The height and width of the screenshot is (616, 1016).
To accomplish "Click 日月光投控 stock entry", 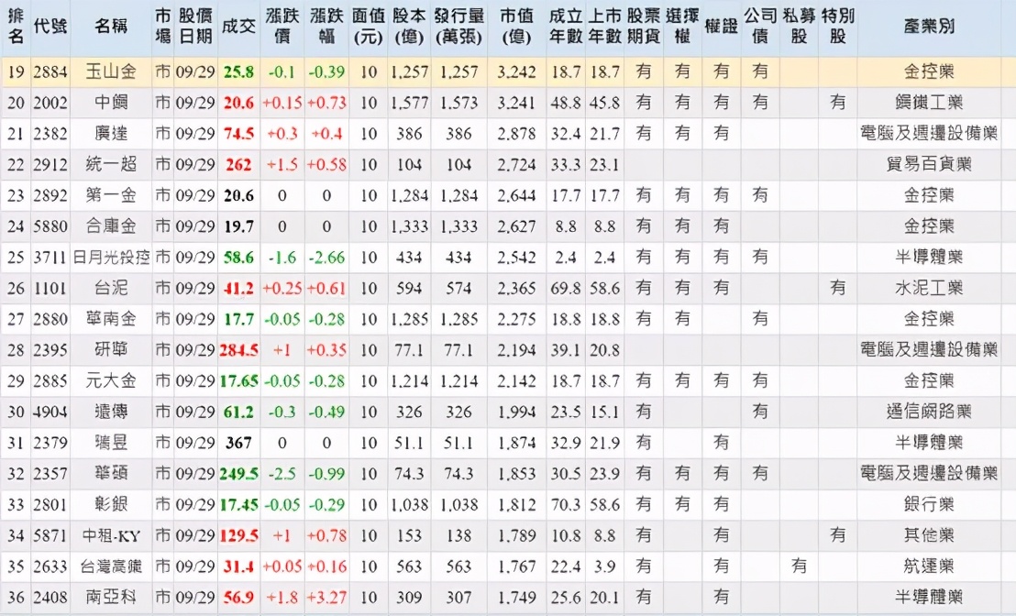I will [110, 258].
